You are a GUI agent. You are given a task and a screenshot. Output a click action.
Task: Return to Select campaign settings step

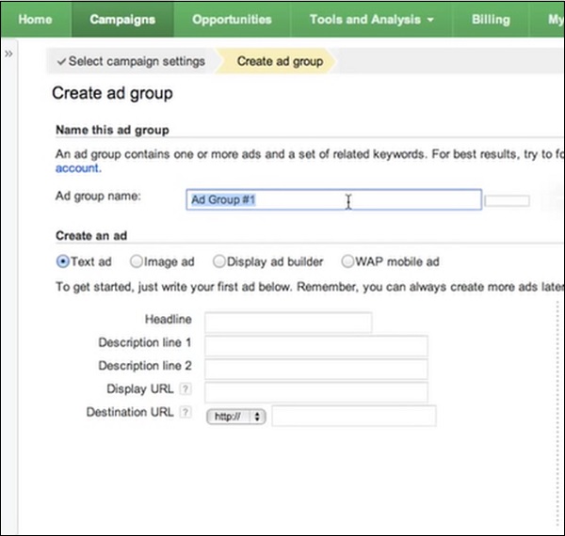[131, 62]
